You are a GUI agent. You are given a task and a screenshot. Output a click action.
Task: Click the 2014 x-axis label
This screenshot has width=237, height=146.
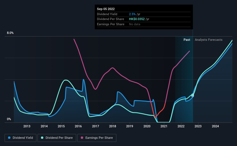(x=44, y=126)
